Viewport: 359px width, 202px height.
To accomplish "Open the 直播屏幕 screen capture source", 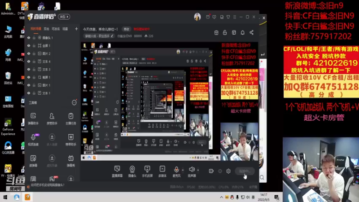I will (x=117, y=171).
